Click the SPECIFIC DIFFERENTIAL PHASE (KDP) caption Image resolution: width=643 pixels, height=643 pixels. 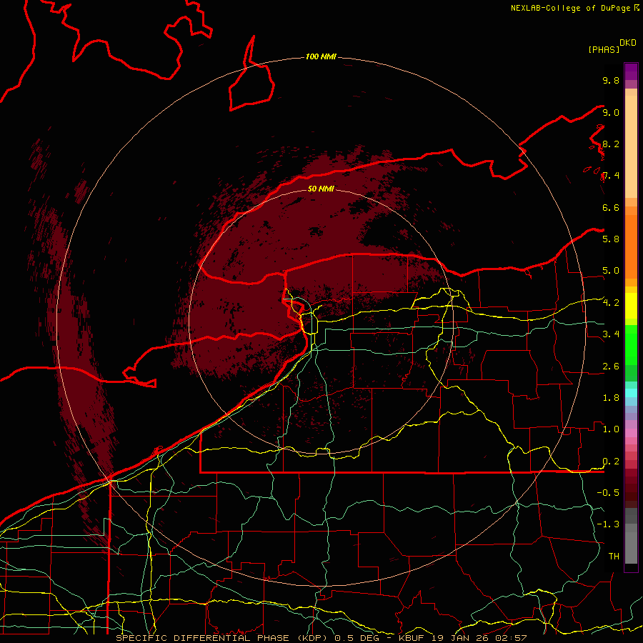tap(223, 638)
